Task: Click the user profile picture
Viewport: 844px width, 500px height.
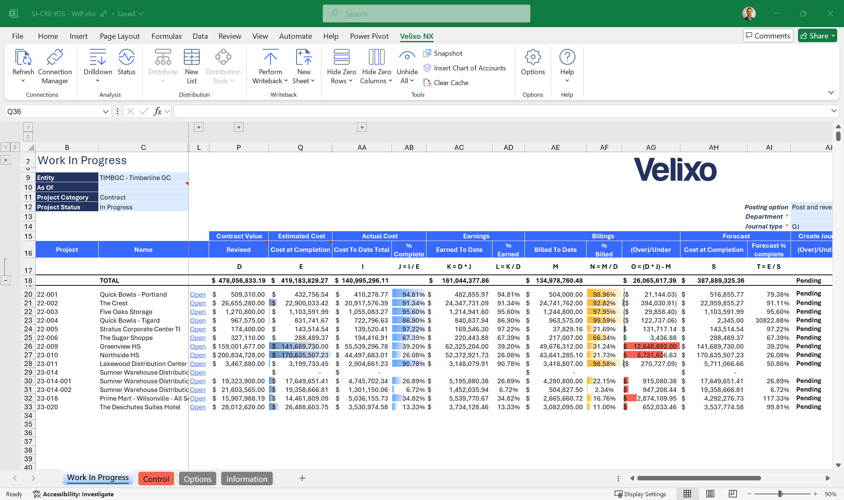Action: (749, 14)
